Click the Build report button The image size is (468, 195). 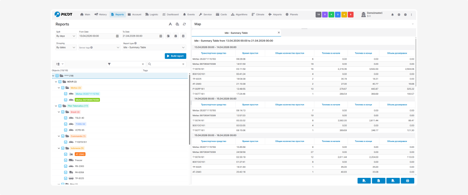pos(175,56)
